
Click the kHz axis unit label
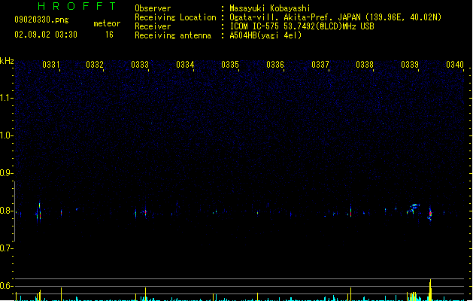point(7,61)
